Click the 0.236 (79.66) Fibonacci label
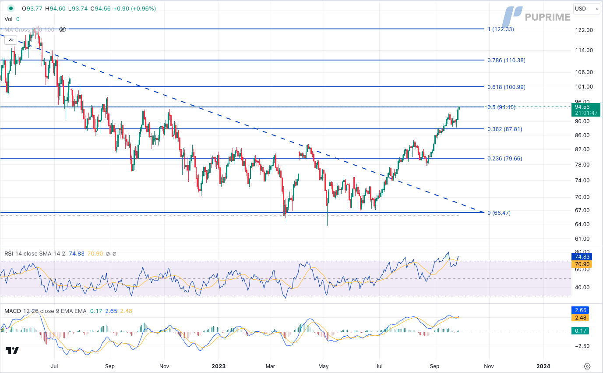This screenshot has width=603, height=373. pos(504,159)
